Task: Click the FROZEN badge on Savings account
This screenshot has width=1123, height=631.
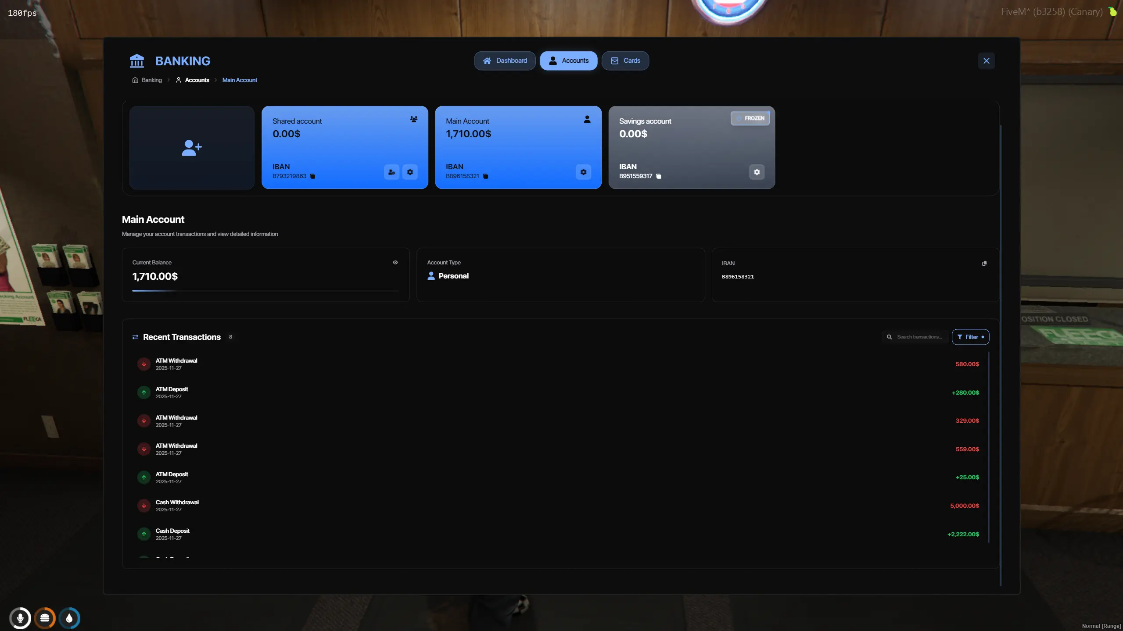Action: [x=750, y=118]
